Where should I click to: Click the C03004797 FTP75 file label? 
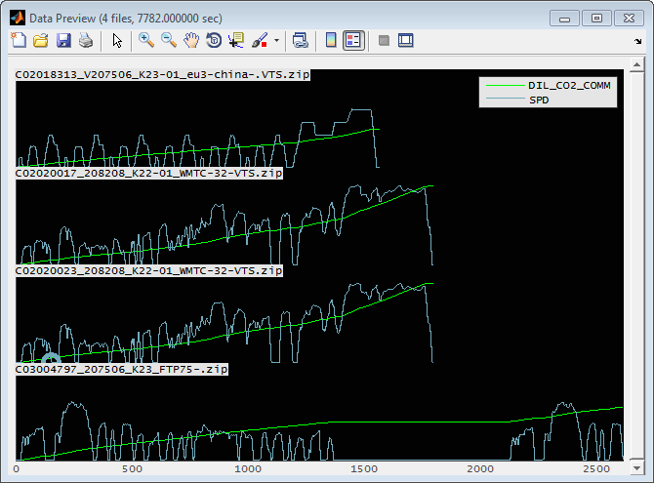[121, 369]
